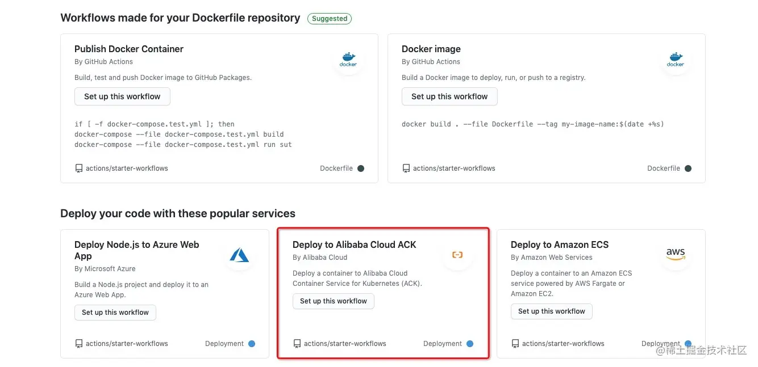Click repo icon in Docker image card
This screenshot has height=367, width=758.
pyautogui.click(x=406, y=168)
